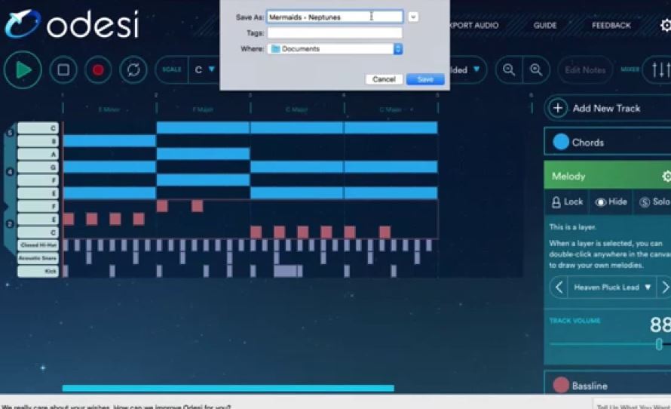
Task: Click Cancel in the save dialog
Action: [384, 79]
